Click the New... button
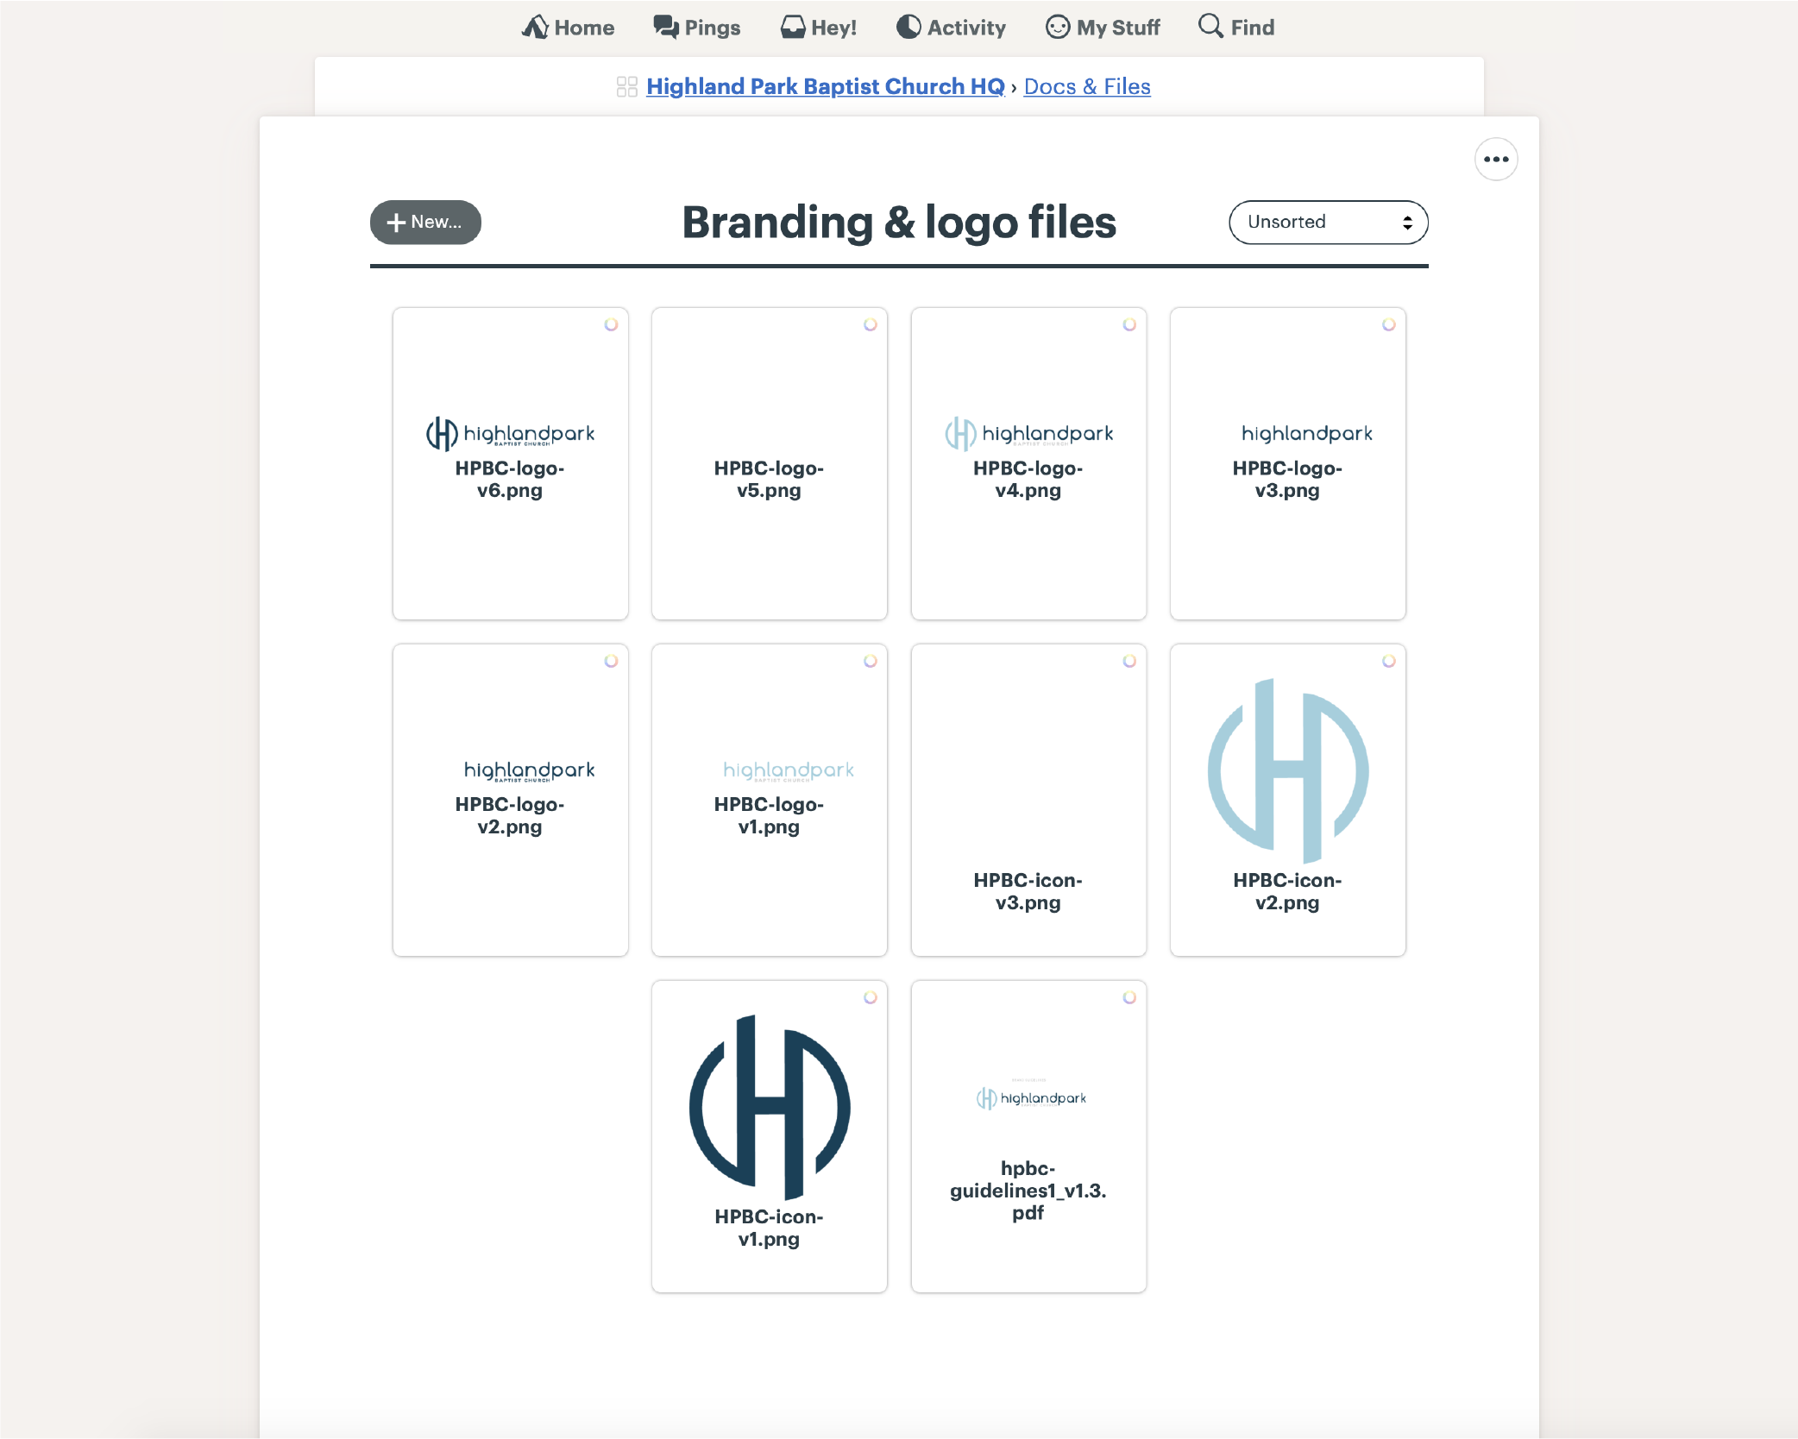 (x=425, y=223)
